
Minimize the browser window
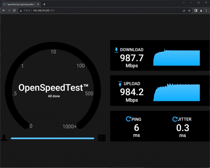pyautogui.click(x=191, y=2)
